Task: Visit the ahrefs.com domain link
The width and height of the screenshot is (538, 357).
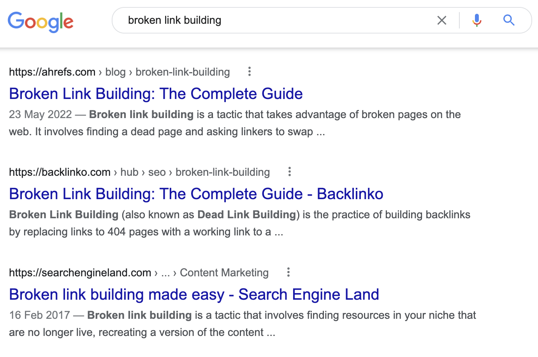Action: pyautogui.click(x=52, y=72)
